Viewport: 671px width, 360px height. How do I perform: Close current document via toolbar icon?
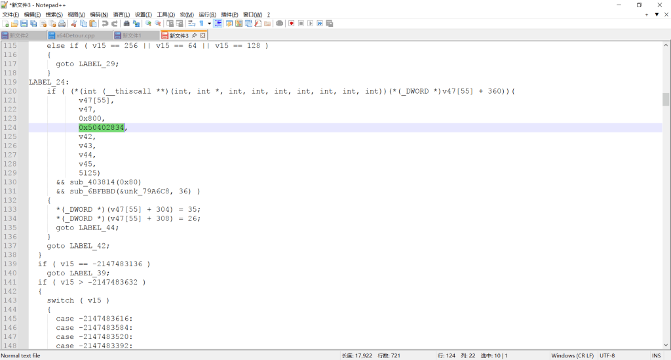[x=43, y=24]
